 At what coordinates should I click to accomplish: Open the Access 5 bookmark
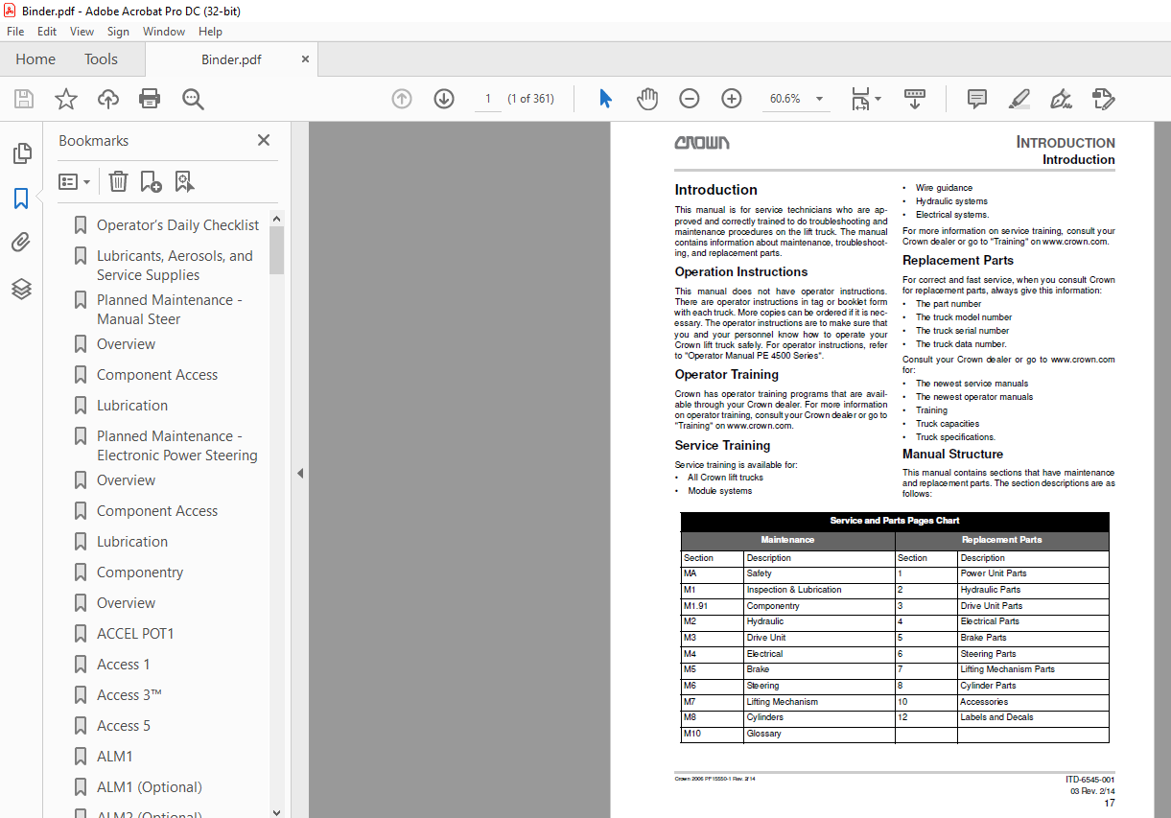124,726
